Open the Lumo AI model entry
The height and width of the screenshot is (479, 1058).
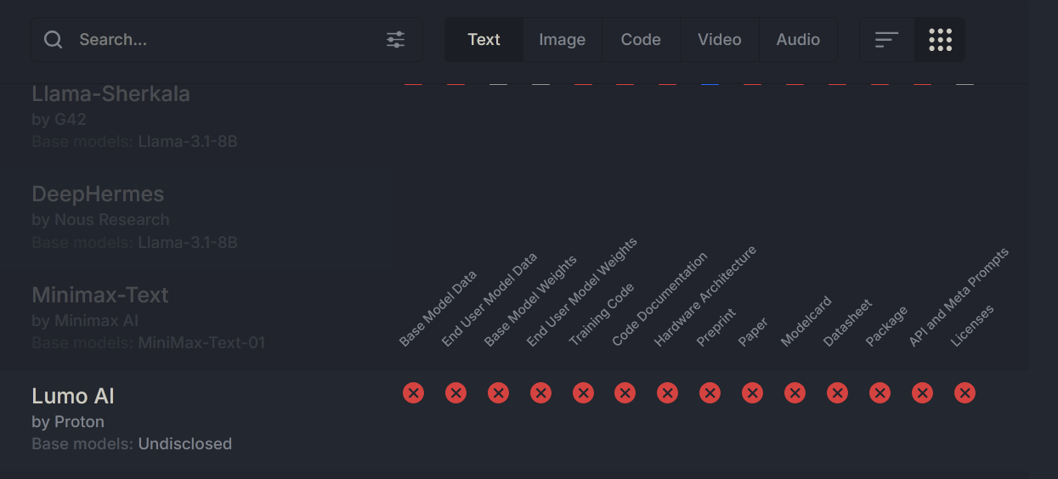pos(73,396)
